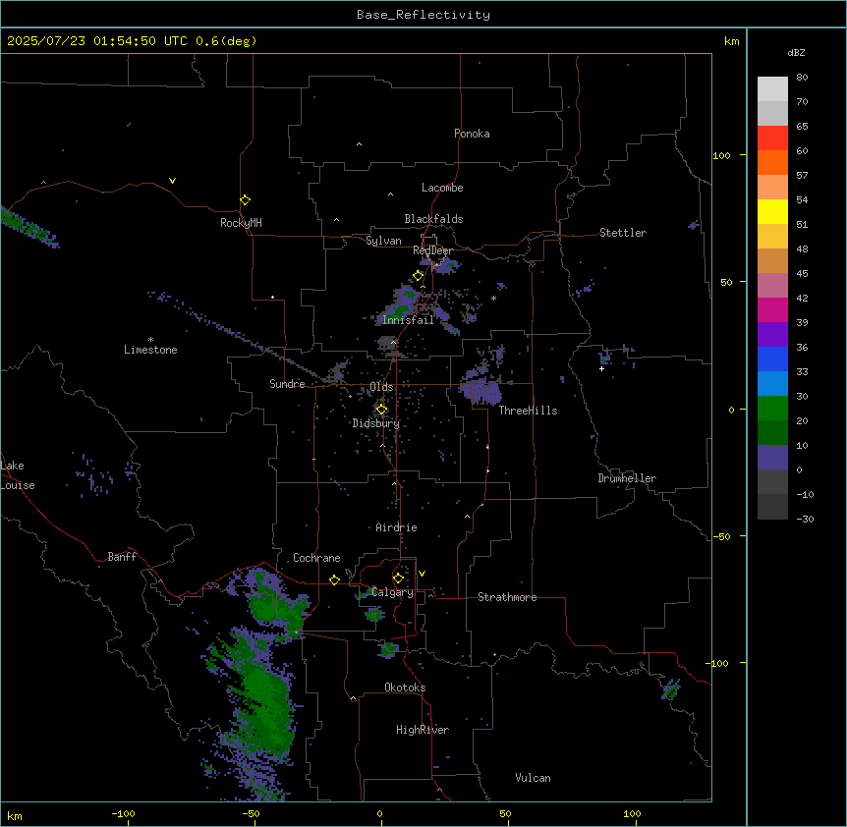847x827 pixels.
Task: Click the dBZ legend heading
Action: [796, 52]
